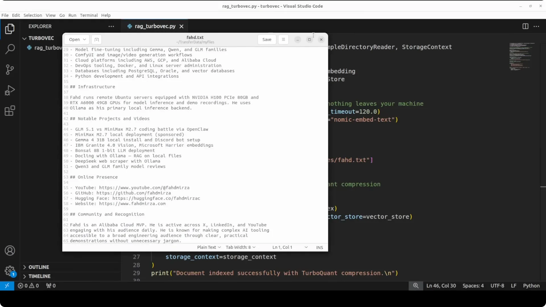
Task: Click storage_context line 27 in VS Code editor
Action: tap(221, 257)
